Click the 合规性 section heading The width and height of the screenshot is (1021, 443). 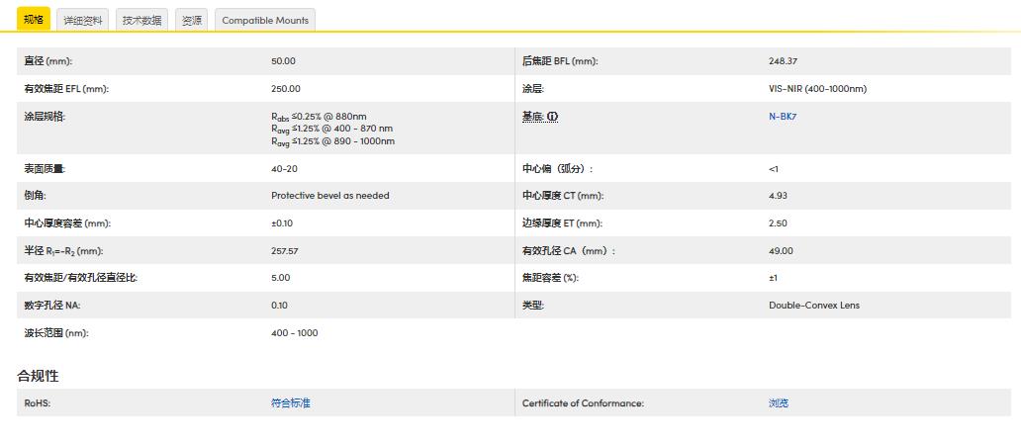38,376
